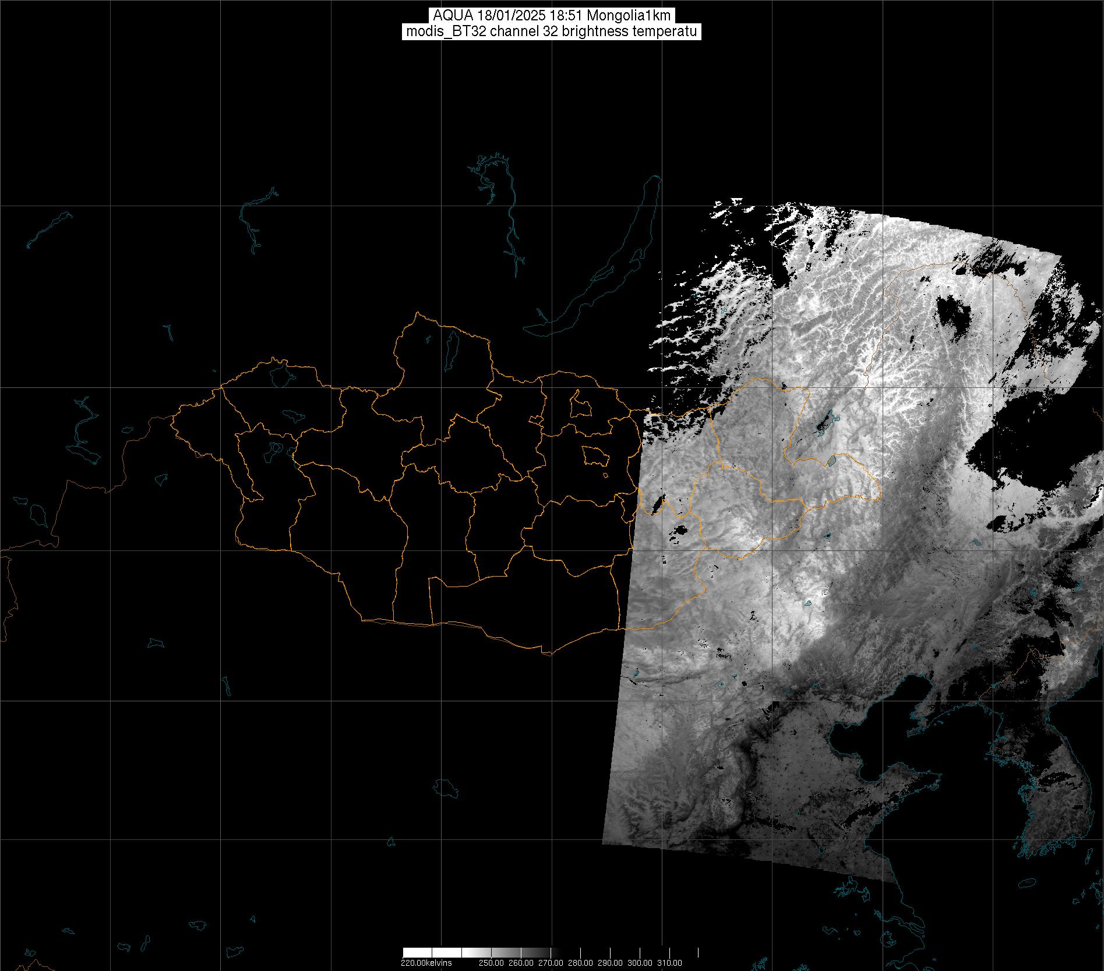1104x971 pixels.
Task: Click the "280.00" colorbar label
Action: tap(580, 962)
